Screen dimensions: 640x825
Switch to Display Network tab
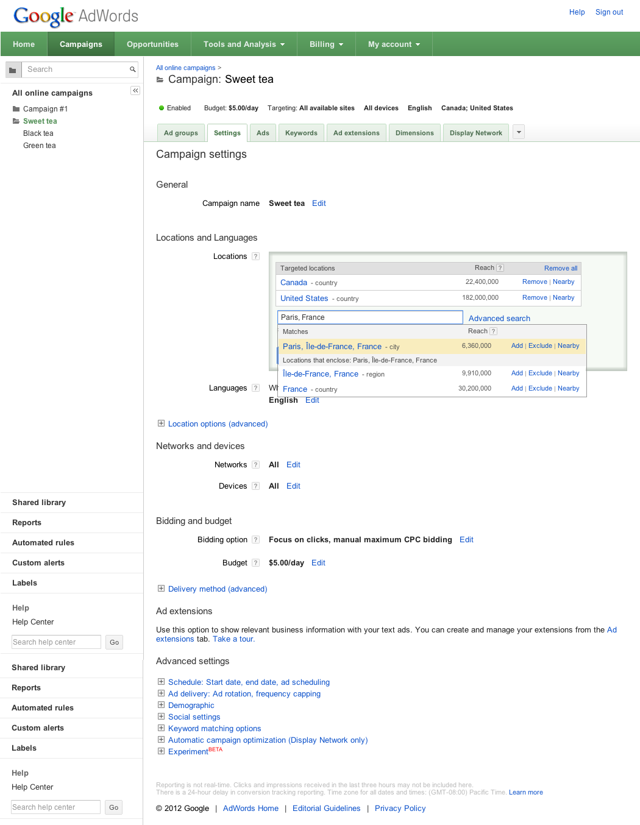(476, 133)
